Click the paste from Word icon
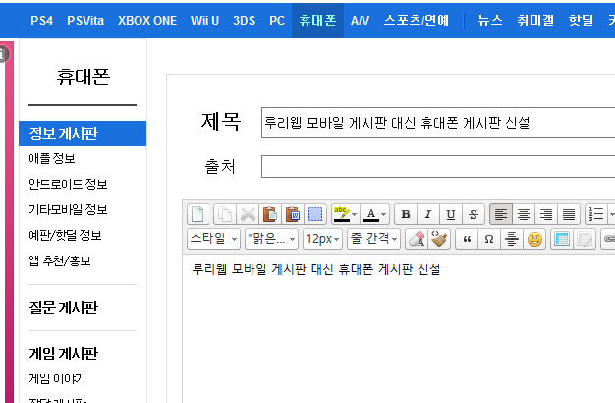This screenshot has width=615, height=403. point(293,214)
